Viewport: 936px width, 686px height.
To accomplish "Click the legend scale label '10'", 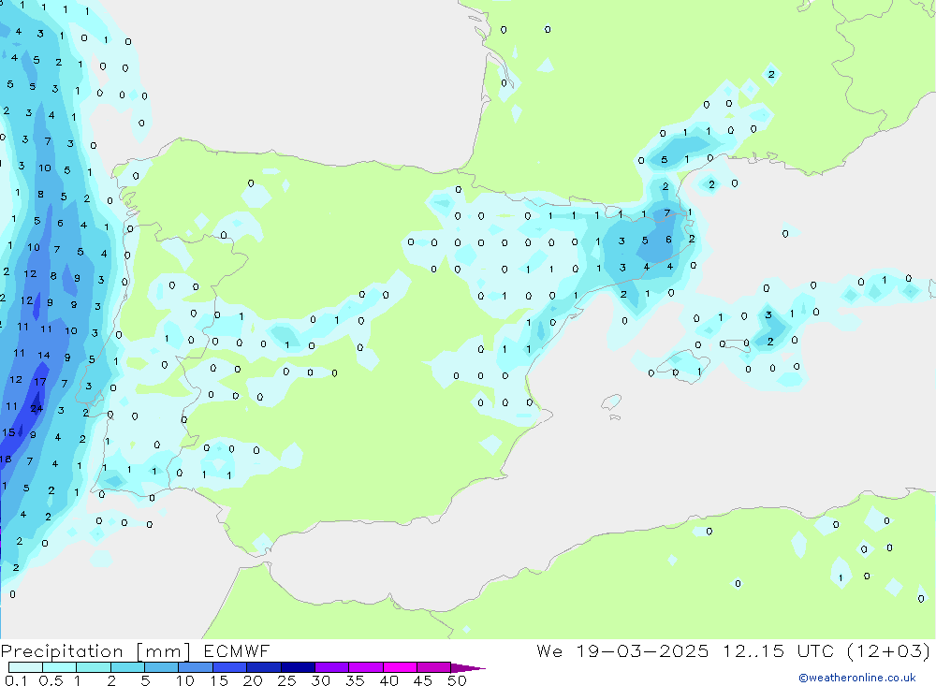I will 185,680.
